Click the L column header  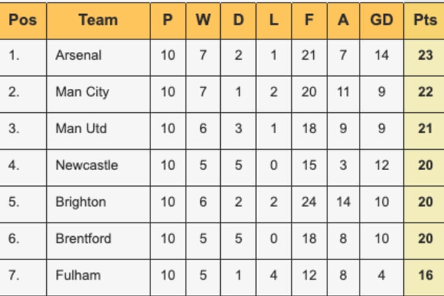coord(273,20)
